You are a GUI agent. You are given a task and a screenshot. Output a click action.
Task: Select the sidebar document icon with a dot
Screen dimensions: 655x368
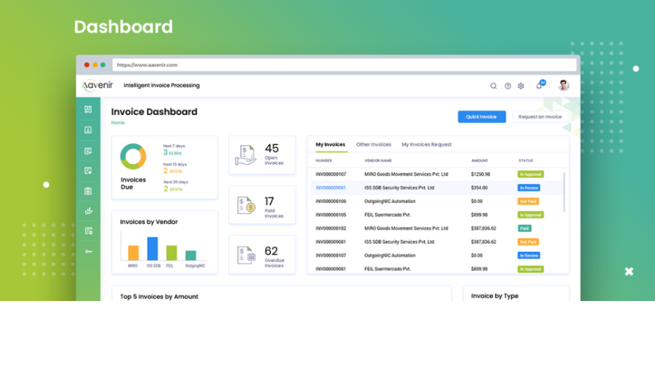(x=88, y=171)
